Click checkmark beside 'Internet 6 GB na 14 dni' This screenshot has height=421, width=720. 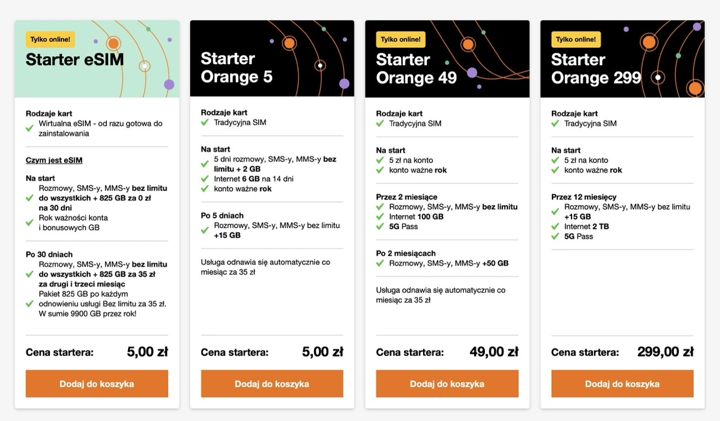pos(205,179)
